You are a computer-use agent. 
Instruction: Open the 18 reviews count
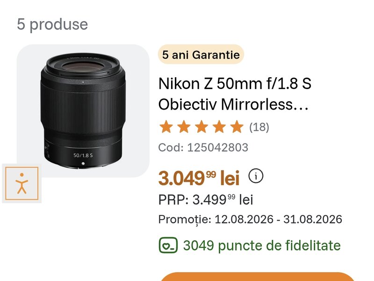(x=259, y=127)
